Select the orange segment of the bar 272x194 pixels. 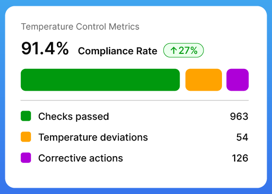[204, 80]
